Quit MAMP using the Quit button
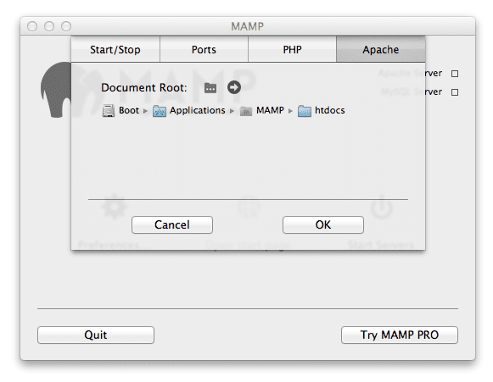The image size is (493, 382). click(96, 335)
